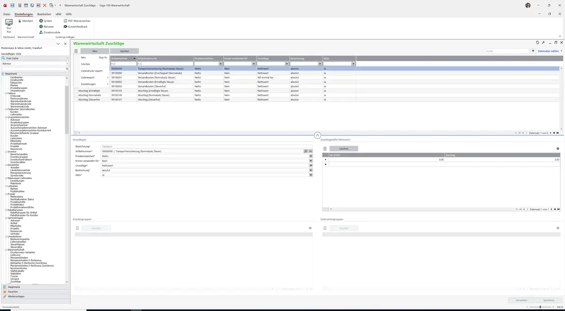The image size is (565, 311).
Task: Open the xRM ribbon tab
Action: click(x=58, y=14)
